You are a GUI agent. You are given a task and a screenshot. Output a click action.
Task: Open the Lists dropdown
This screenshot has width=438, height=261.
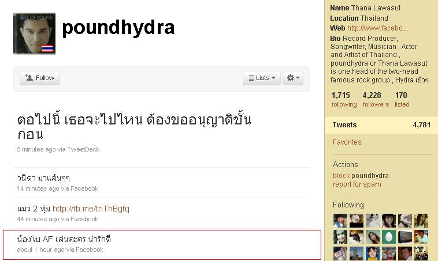pyautogui.click(x=262, y=78)
